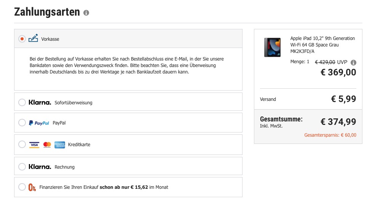This screenshot has width=375, height=209.
Task: Select the Klarna Sofortüberweisung radio button
Action: click(x=22, y=102)
